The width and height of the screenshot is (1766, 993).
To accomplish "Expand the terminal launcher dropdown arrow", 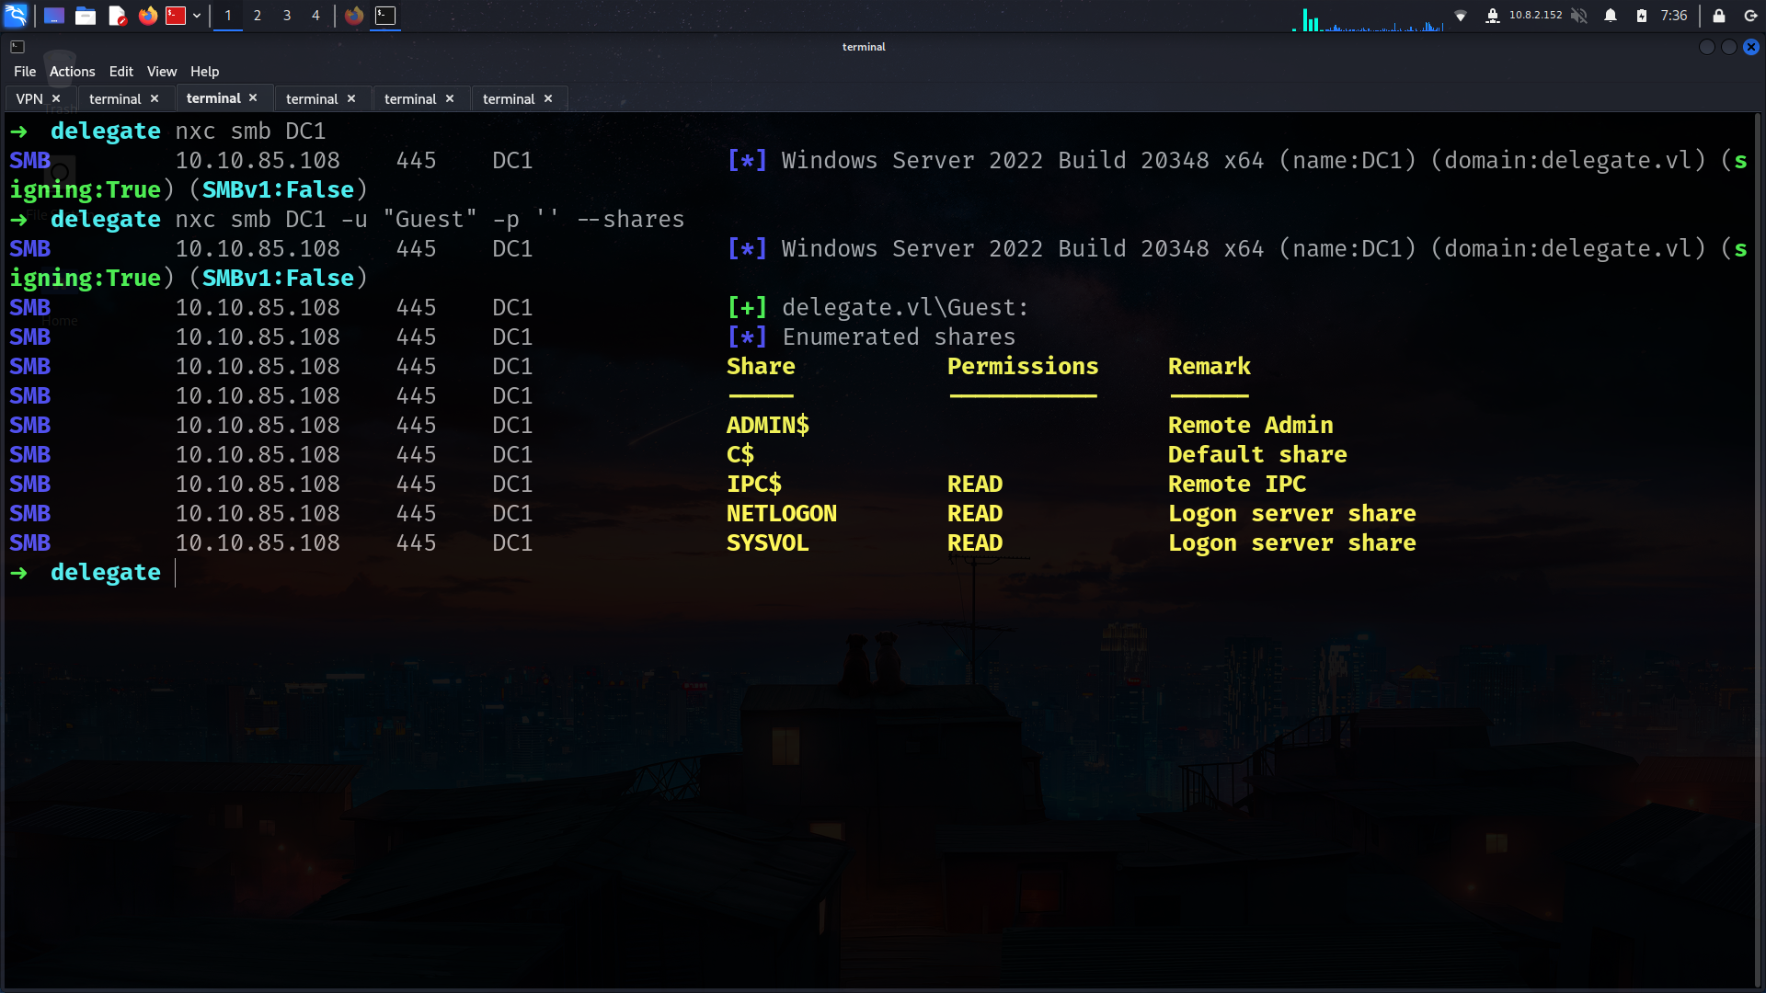I will 197,16.
